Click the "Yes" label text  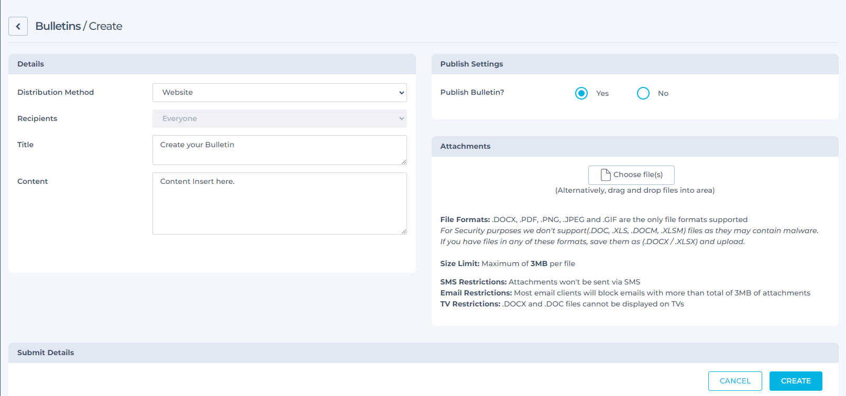602,93
